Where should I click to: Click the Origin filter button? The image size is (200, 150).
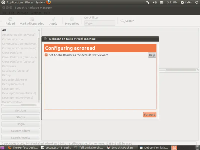[20, 124]
